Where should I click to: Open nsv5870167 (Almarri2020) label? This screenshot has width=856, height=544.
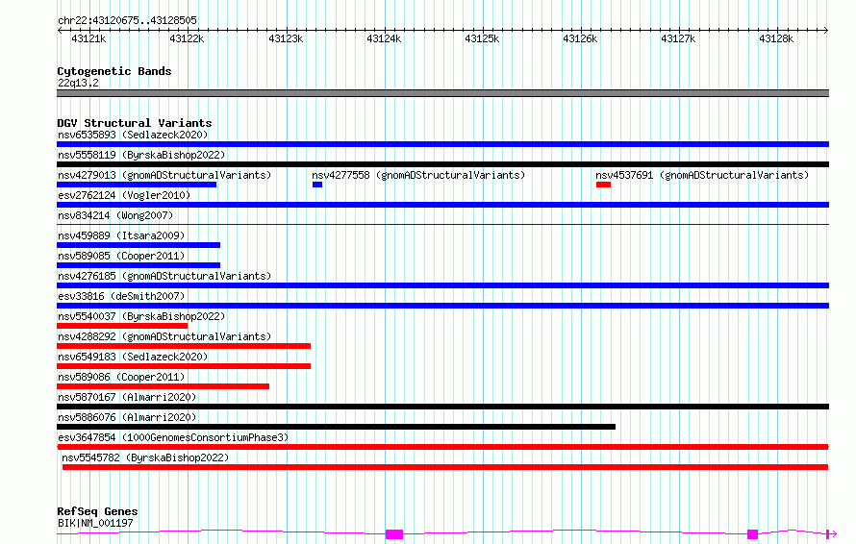click(x=127, y=397)
